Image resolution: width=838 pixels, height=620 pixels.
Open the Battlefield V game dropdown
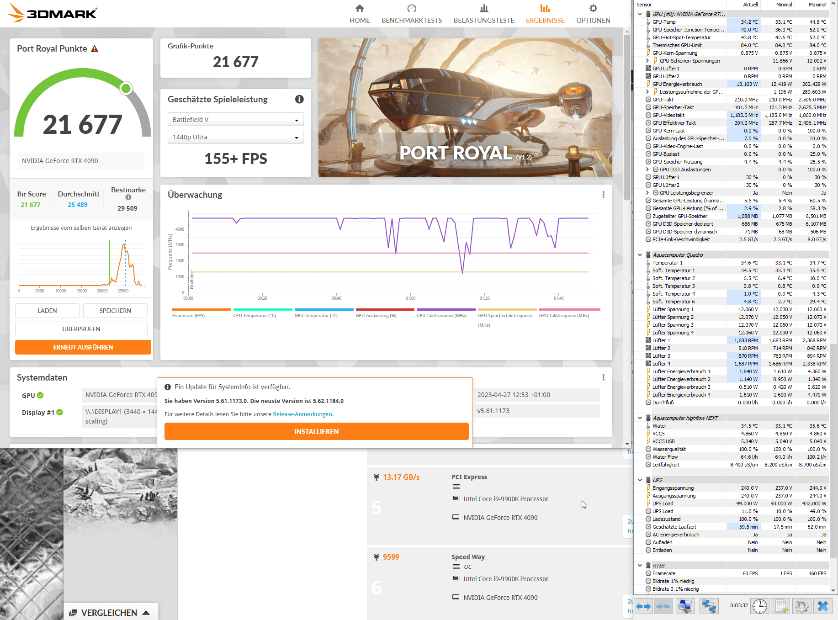[x=236, y=120]
